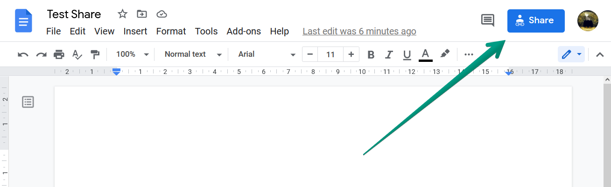This screenshot has height=187, width=611.
Task: Click the Redo arrow icon
Action: point(41,54)
